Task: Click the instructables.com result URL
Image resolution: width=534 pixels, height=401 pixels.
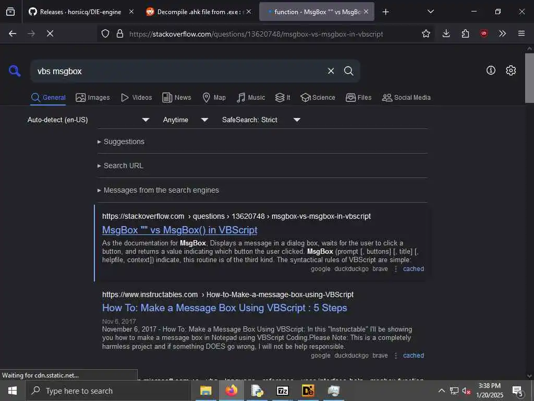Action: 228,294
